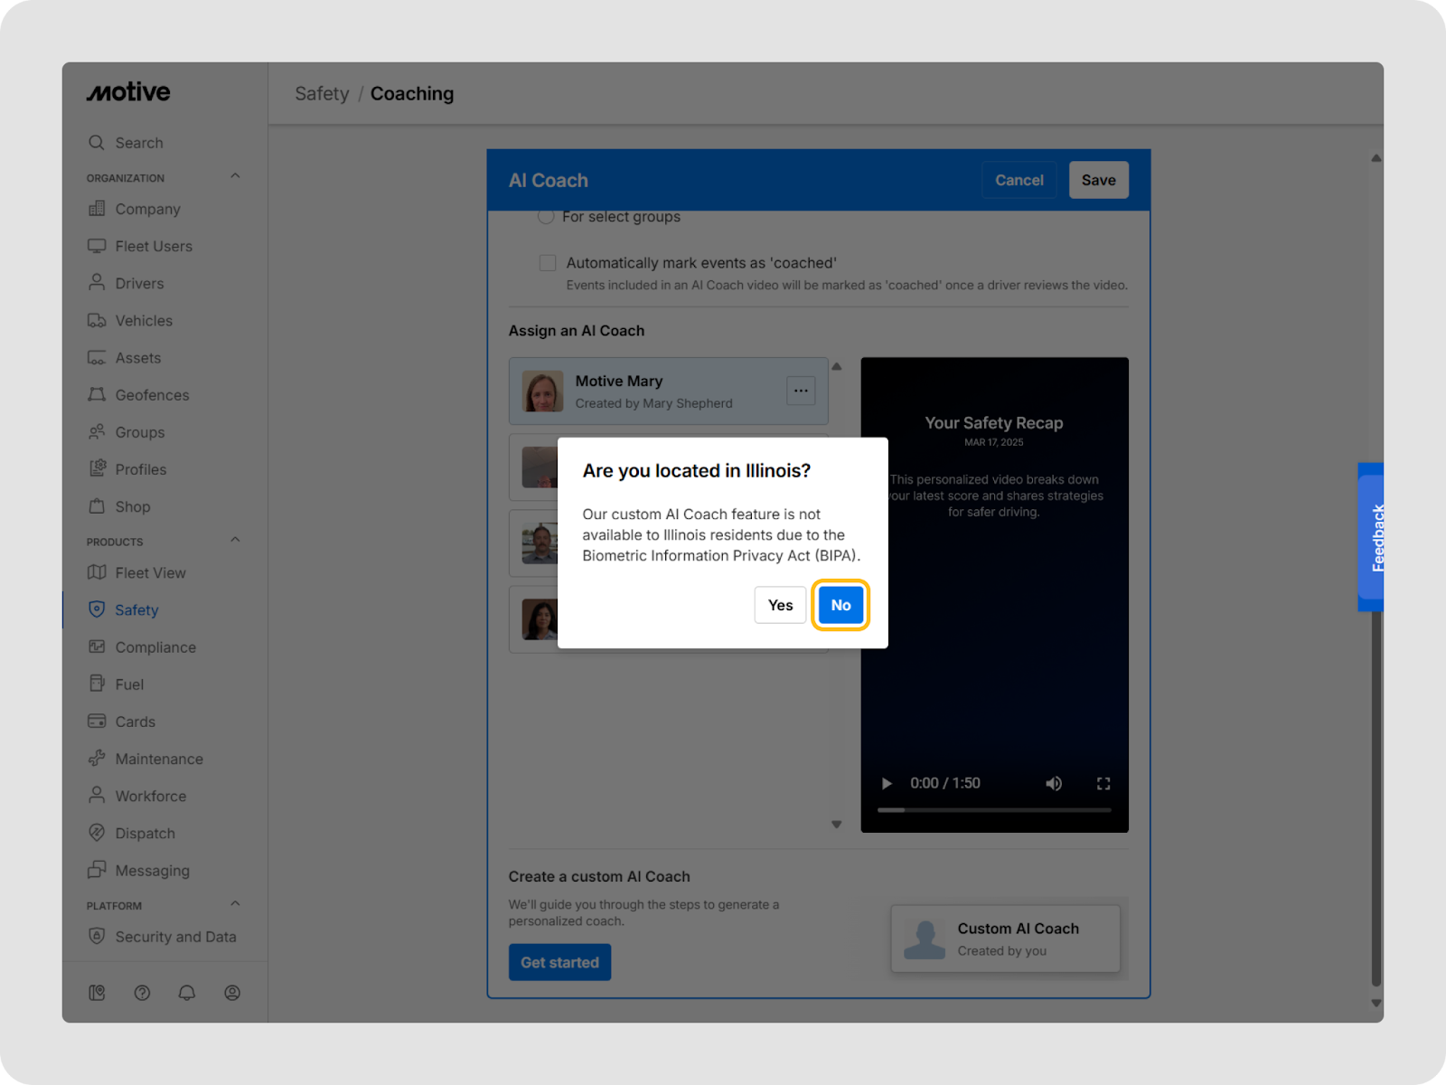1446x1085 pixels.
Task: Answer No in the Illinois dialog
Action: coord(840,605)
